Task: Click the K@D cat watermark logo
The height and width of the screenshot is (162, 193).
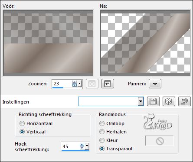Action: [157, 122]
